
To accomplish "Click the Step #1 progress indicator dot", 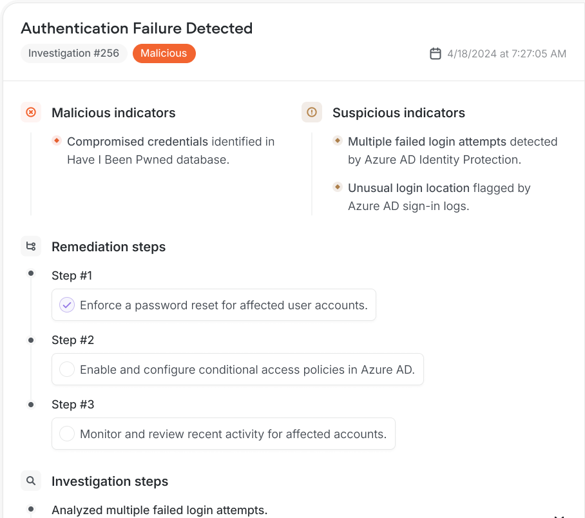I will pyautogui.click(x=30, y=273).
